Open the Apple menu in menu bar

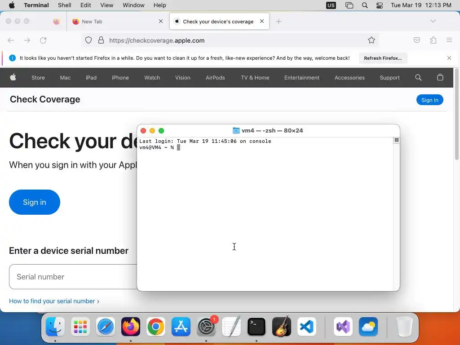[x=12, y=5]
